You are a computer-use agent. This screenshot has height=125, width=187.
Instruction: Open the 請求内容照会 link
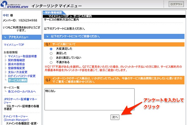(x=16, y=64)
